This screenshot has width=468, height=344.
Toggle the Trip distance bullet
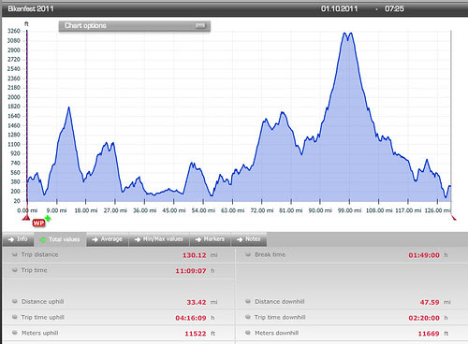(x=14, y=254)
